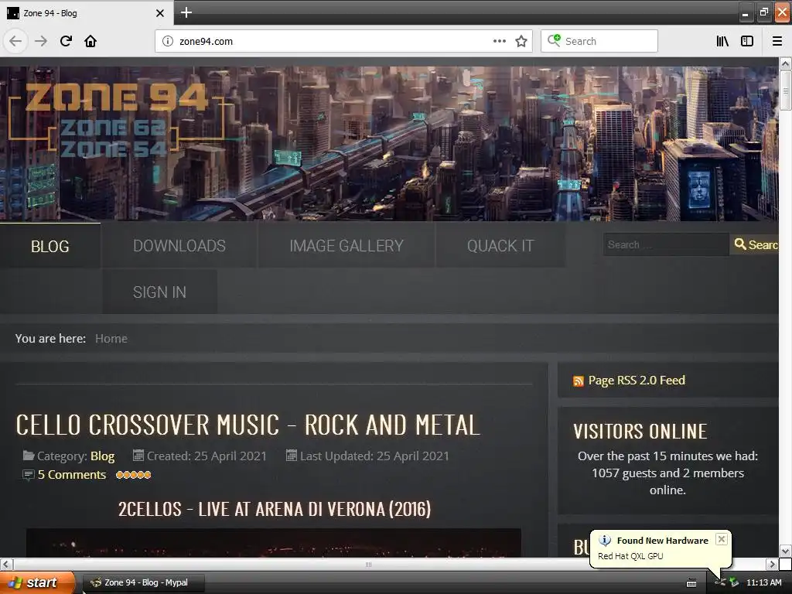Click the Created calendar icon
Viewport: 792px width, 594px height.
pos(138,456)
